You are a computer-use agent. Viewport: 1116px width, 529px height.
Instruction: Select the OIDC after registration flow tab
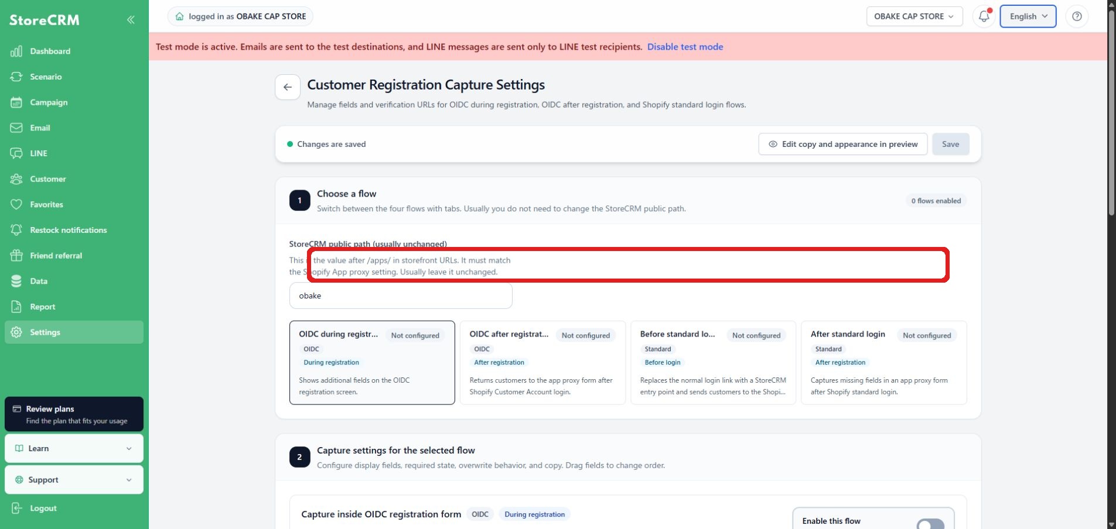[542, 362]
